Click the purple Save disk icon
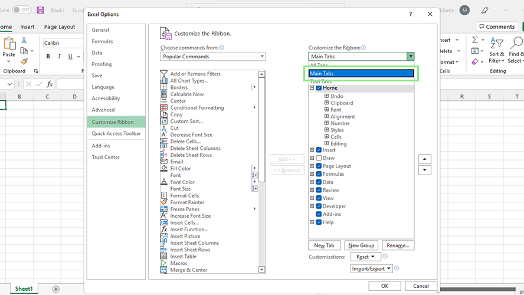The width and height of the screenshot is (524, 295). (x=41, y=10)
